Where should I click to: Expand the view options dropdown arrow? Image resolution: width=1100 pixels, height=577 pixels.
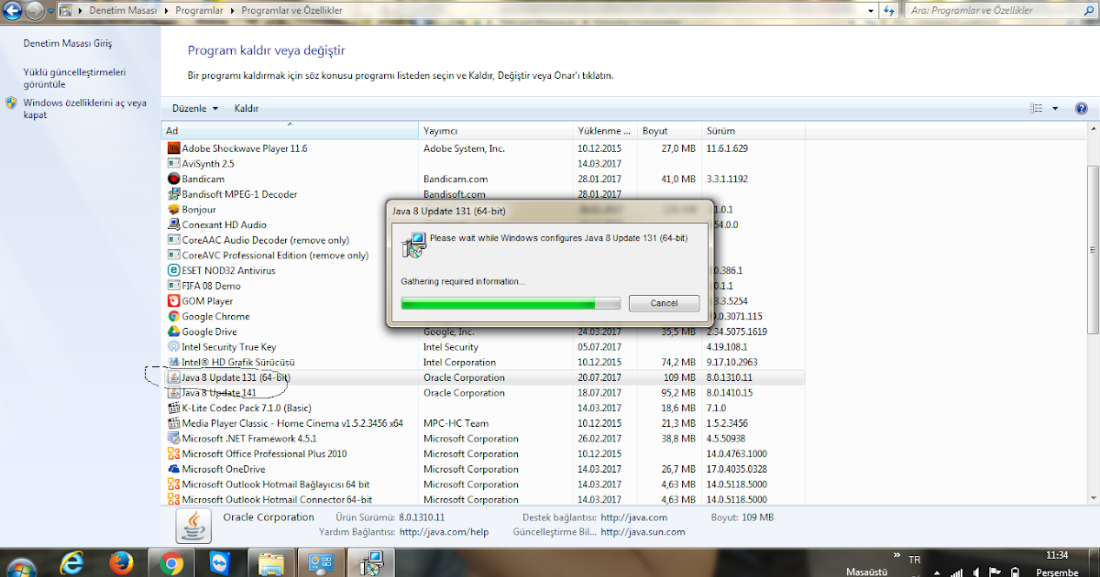pyautogui.click(x=1055, y=108)
